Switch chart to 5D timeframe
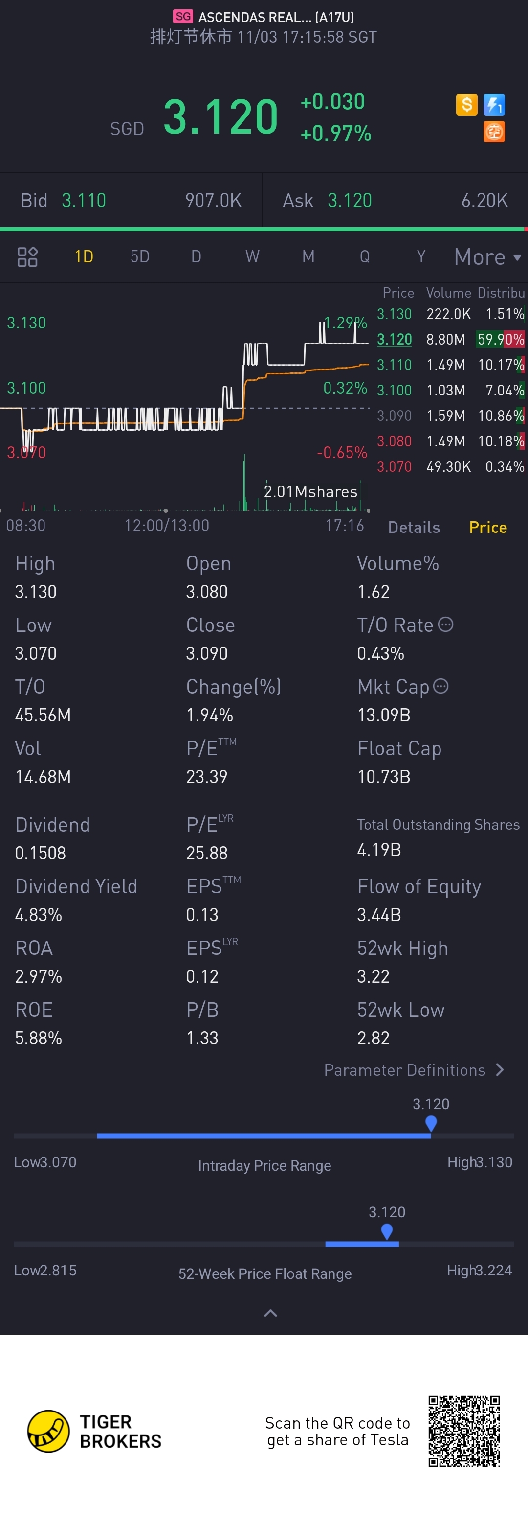Screen dimensions: 528x1528 140,257
